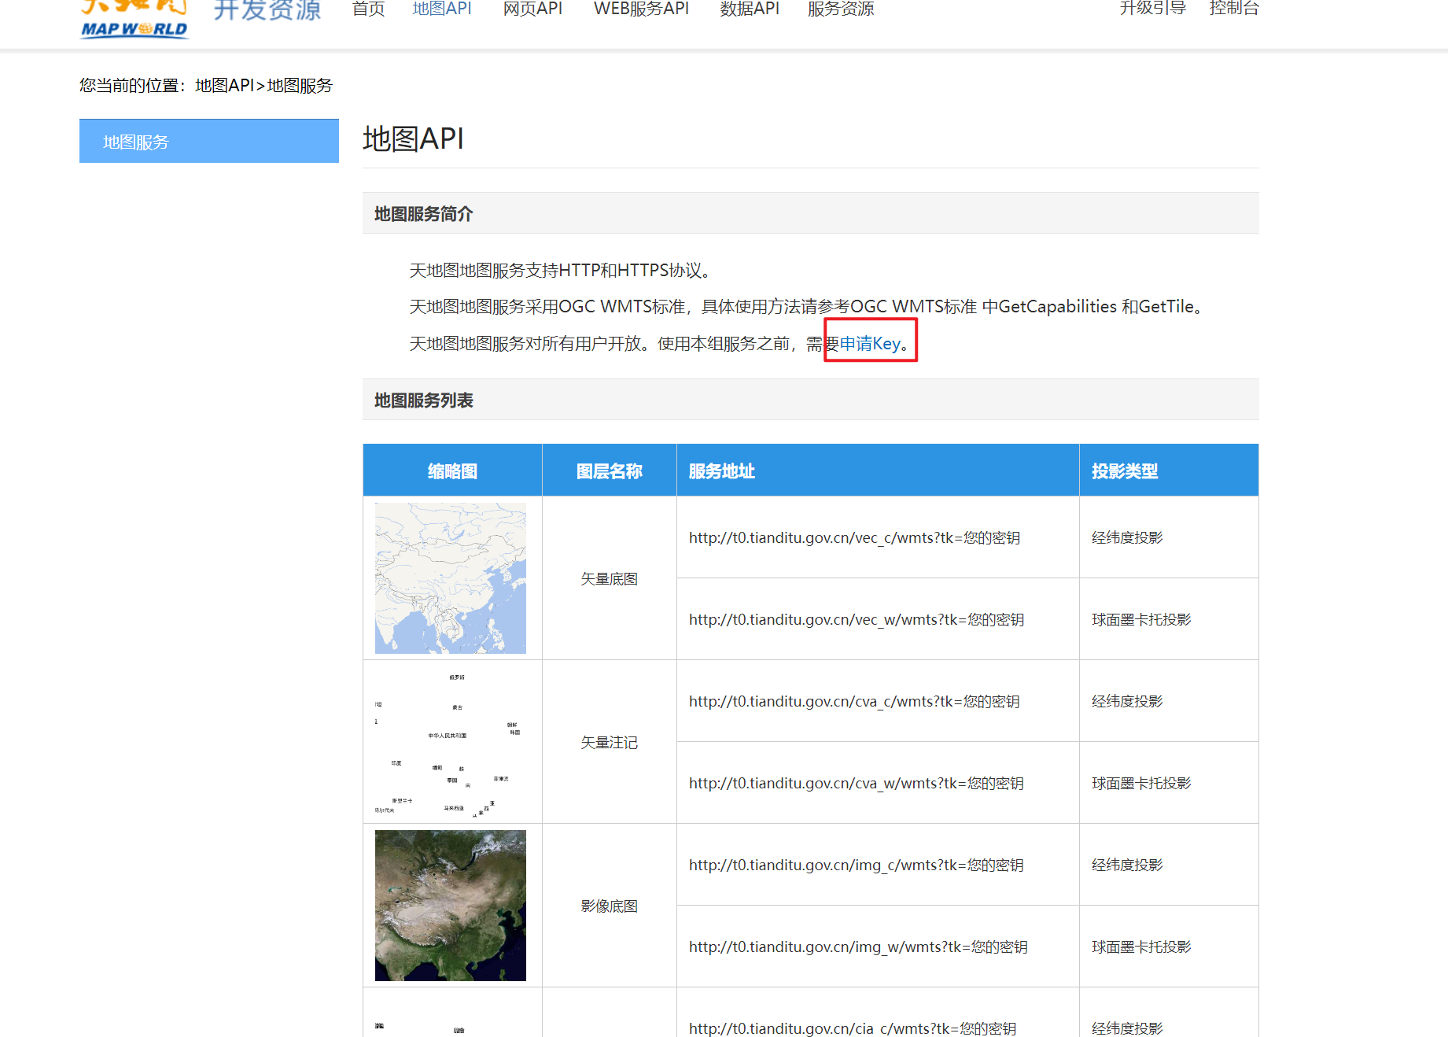Select the cva_c wmts service URL
The height and width of the screenshot is (1037, 1448).
(854, 701)
